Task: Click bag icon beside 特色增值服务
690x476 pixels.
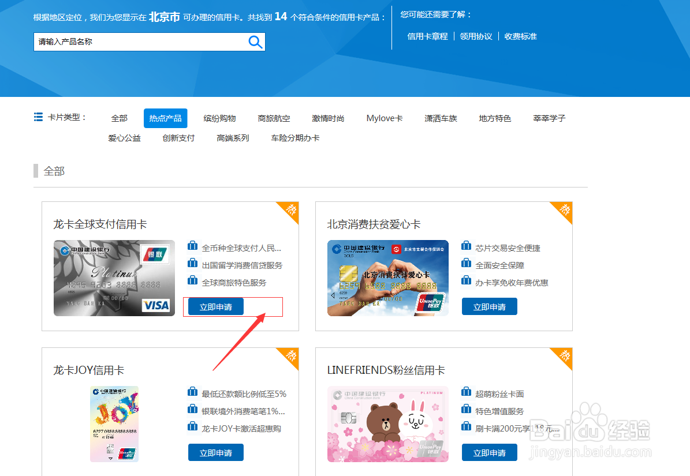Action: tap(466, 408)
